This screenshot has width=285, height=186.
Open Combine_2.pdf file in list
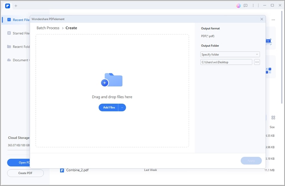tap(77, 170)
